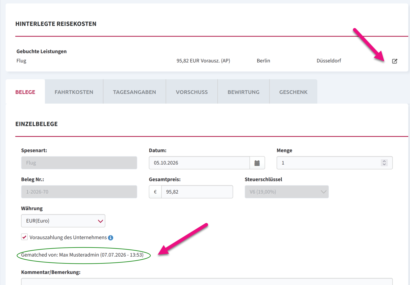Viewport: 410px width, 285px height.
Task: Click the Euro symbol prefix of Gesamtpreis
Action: coord(155,192)
